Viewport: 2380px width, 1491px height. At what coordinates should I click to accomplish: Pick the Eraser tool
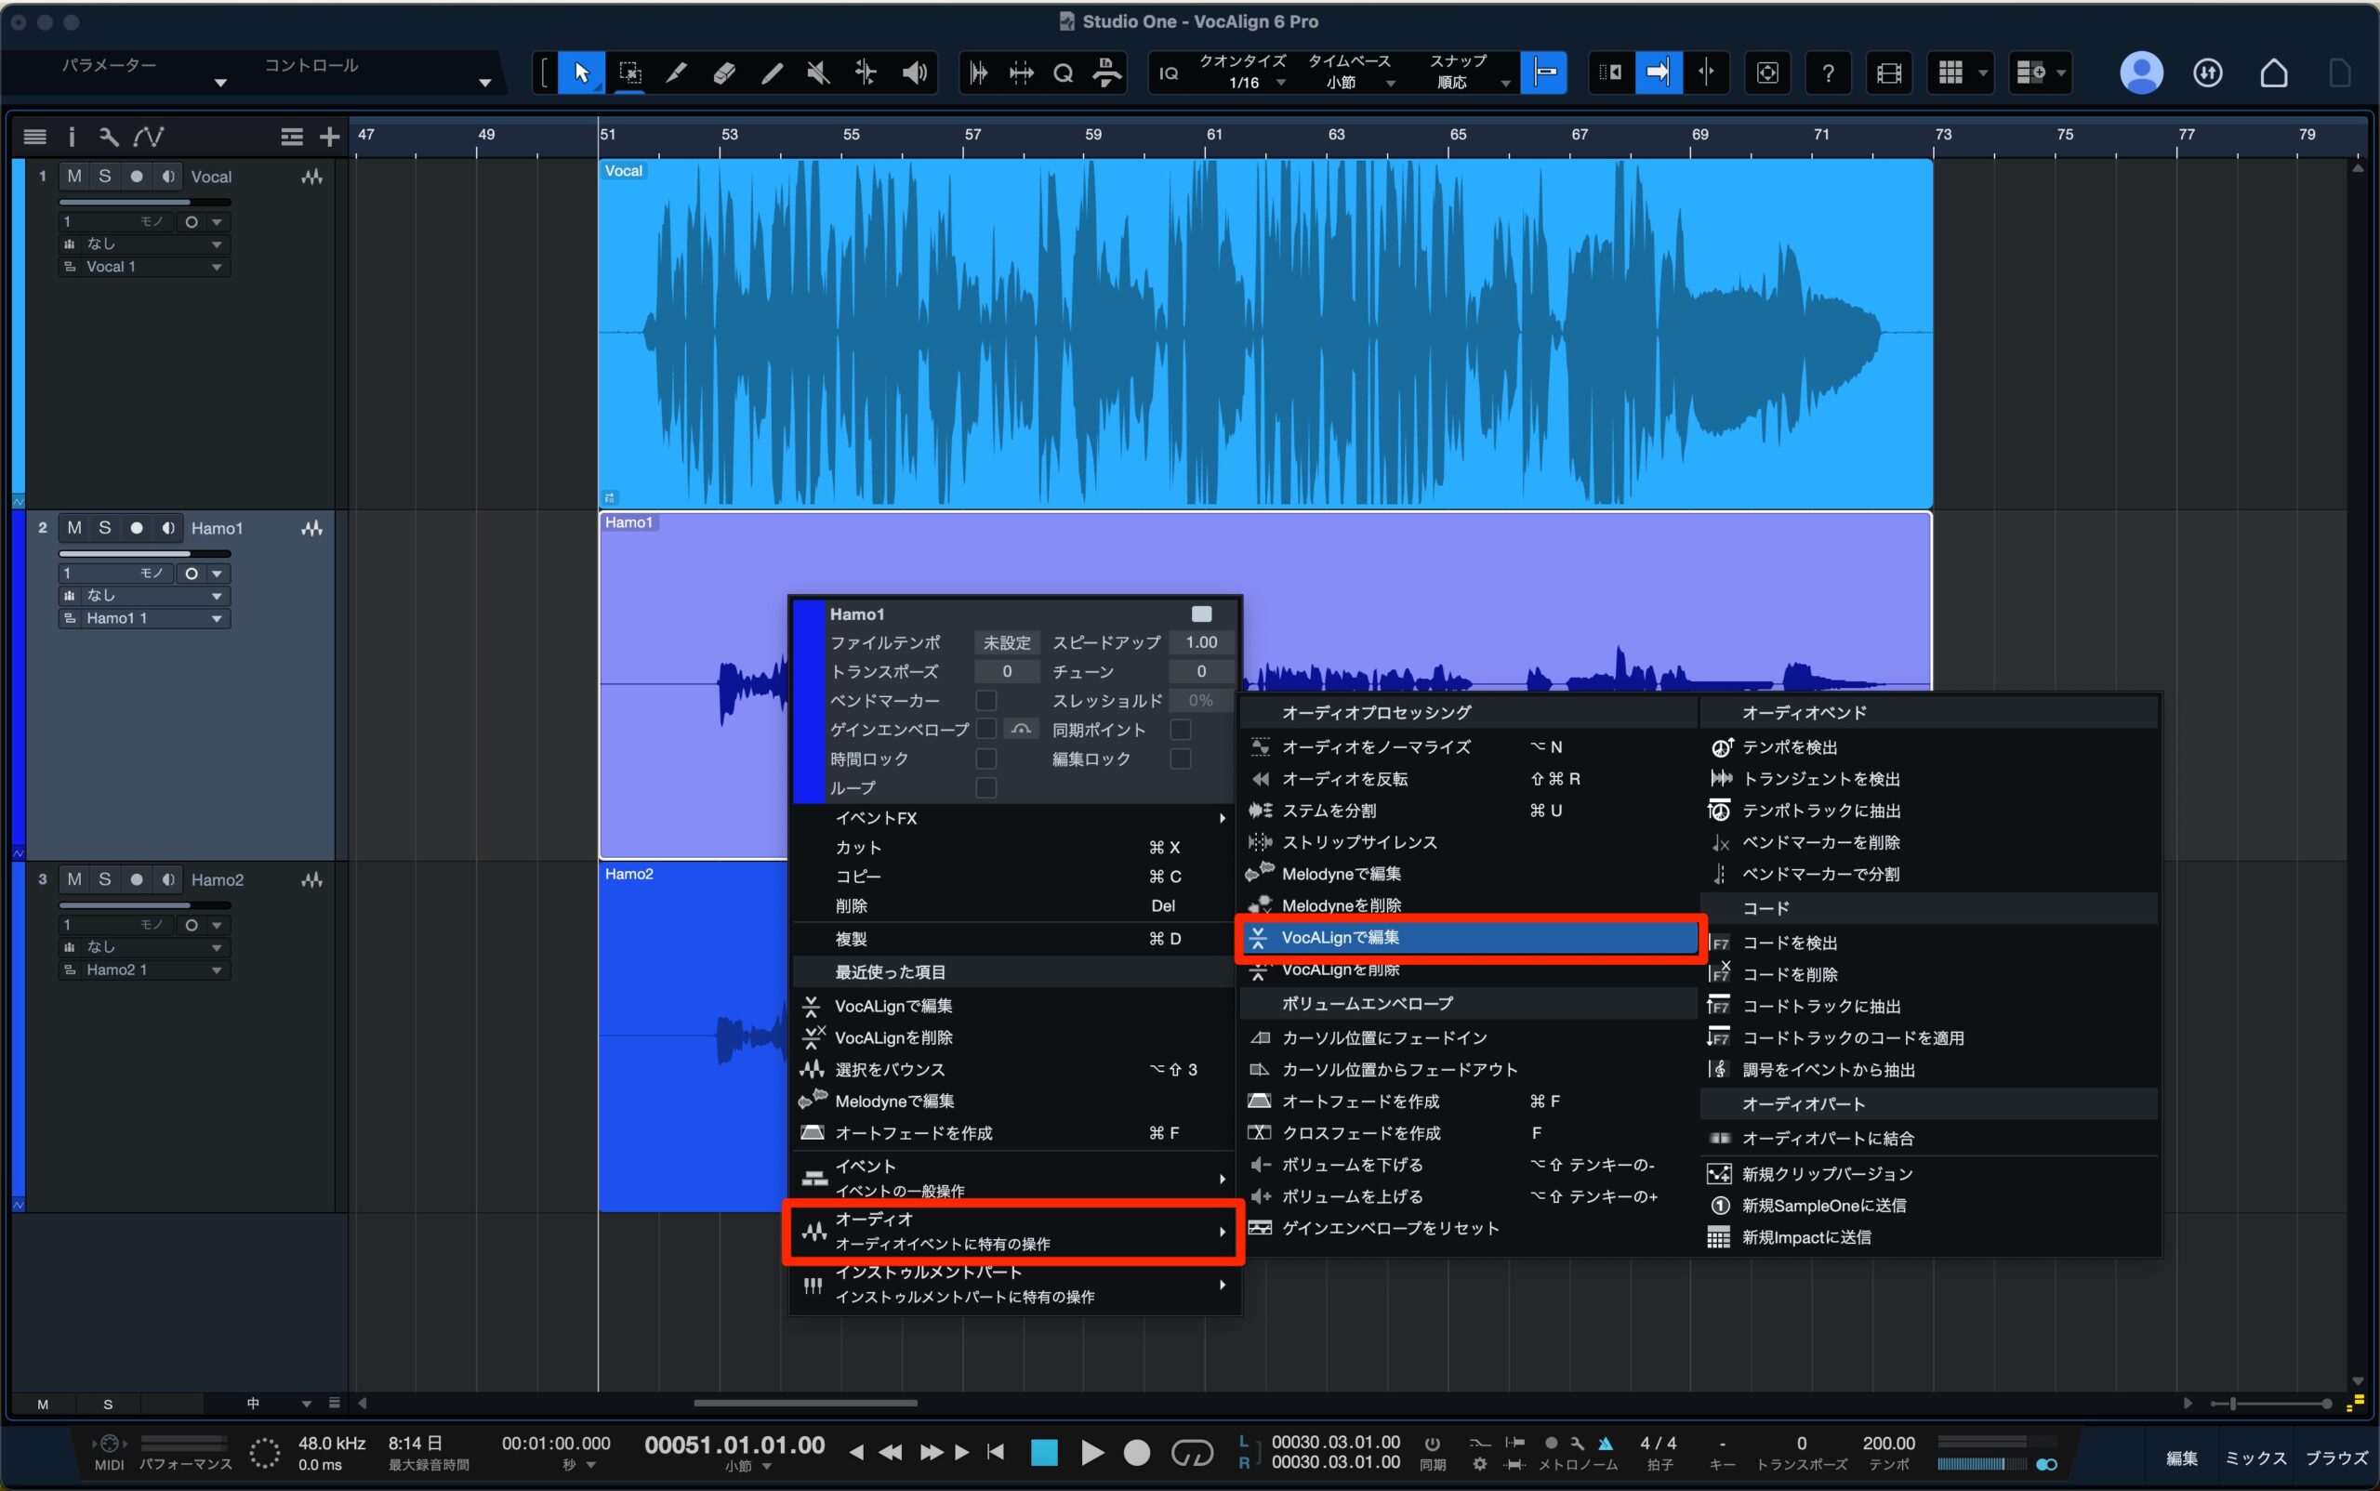pos(724,73)
